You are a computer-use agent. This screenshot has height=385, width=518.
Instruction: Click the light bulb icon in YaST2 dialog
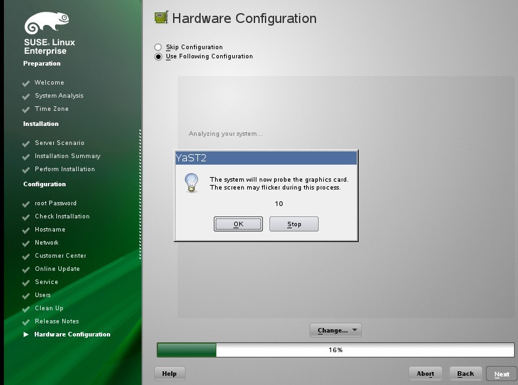pyautogui.click(x=191, y=183)
